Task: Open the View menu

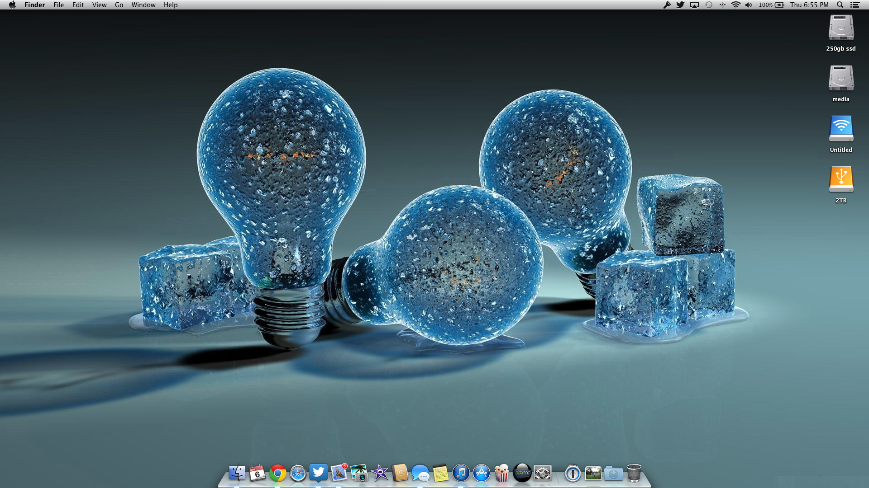Action: pyautogui.click(x=99, y=5)
